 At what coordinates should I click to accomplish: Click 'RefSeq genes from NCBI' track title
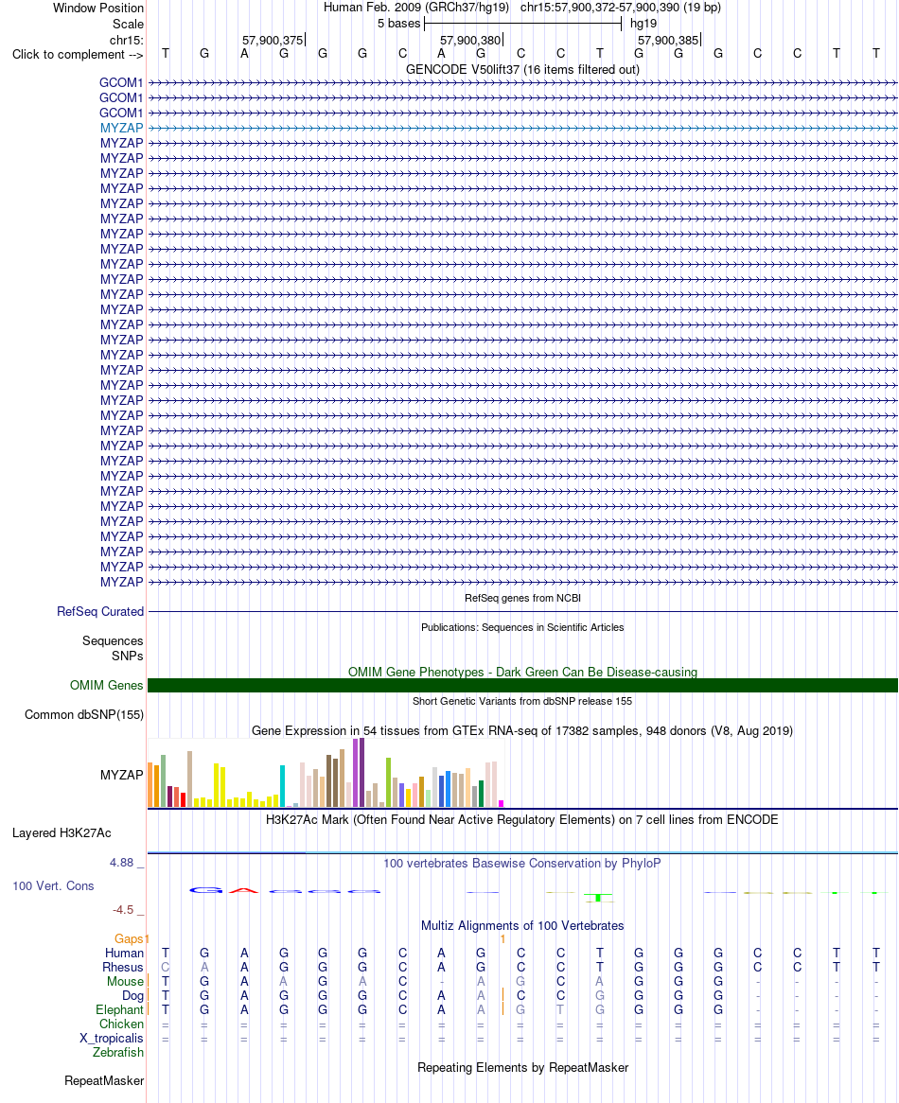[x=522, y=598]
